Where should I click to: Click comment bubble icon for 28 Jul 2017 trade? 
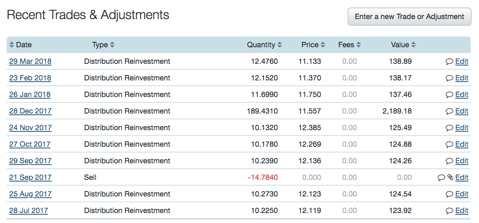pyautogui.click(x=449, y=211)
